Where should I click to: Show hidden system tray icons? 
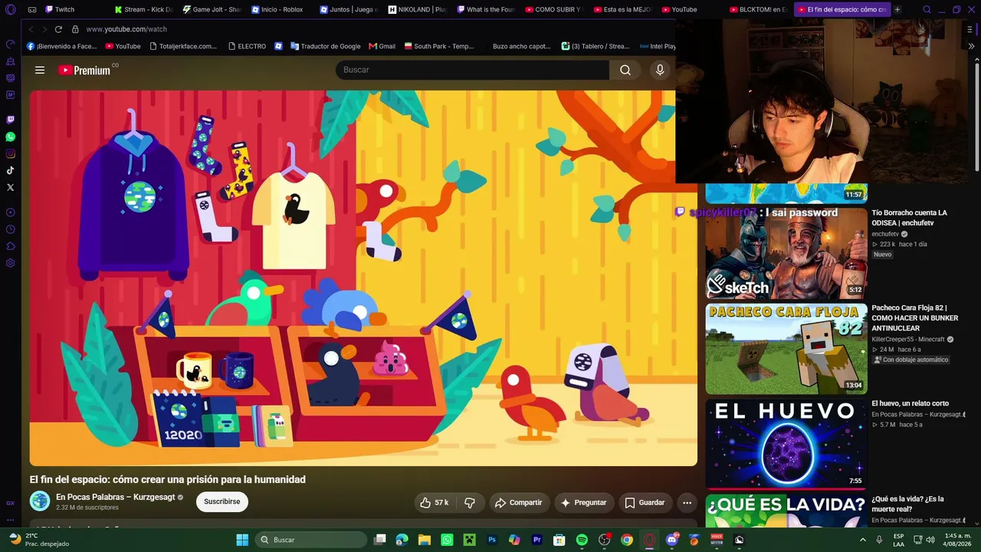pyautogui.click(x=863, y=540)
